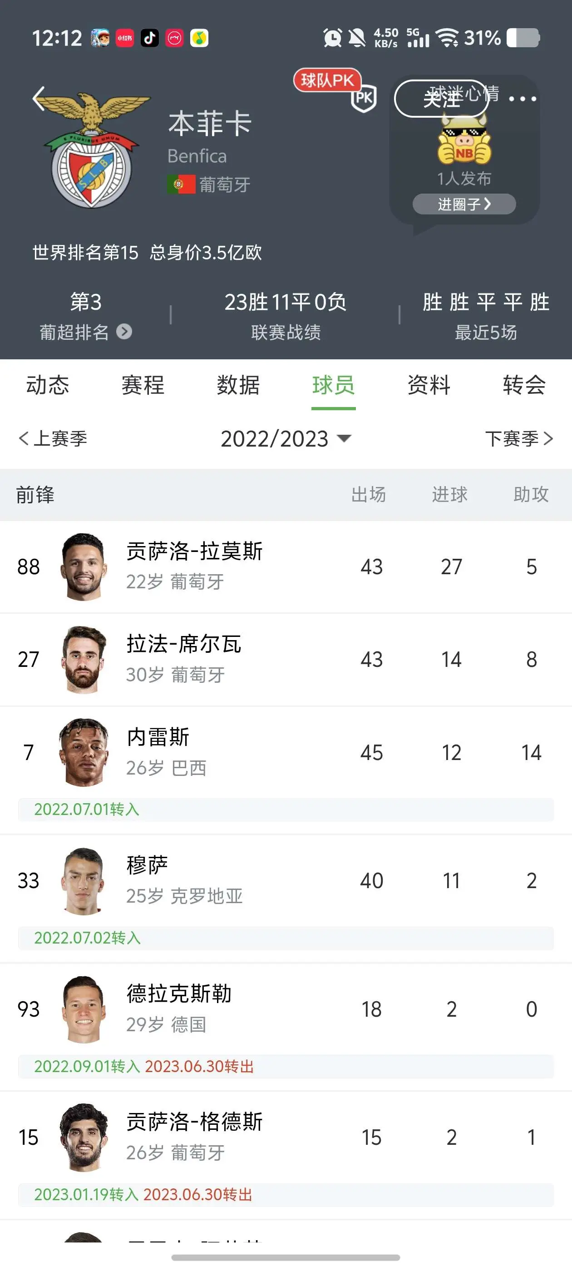
Task: Tap the bottom home gesture bar
Action: point(286,1257)
